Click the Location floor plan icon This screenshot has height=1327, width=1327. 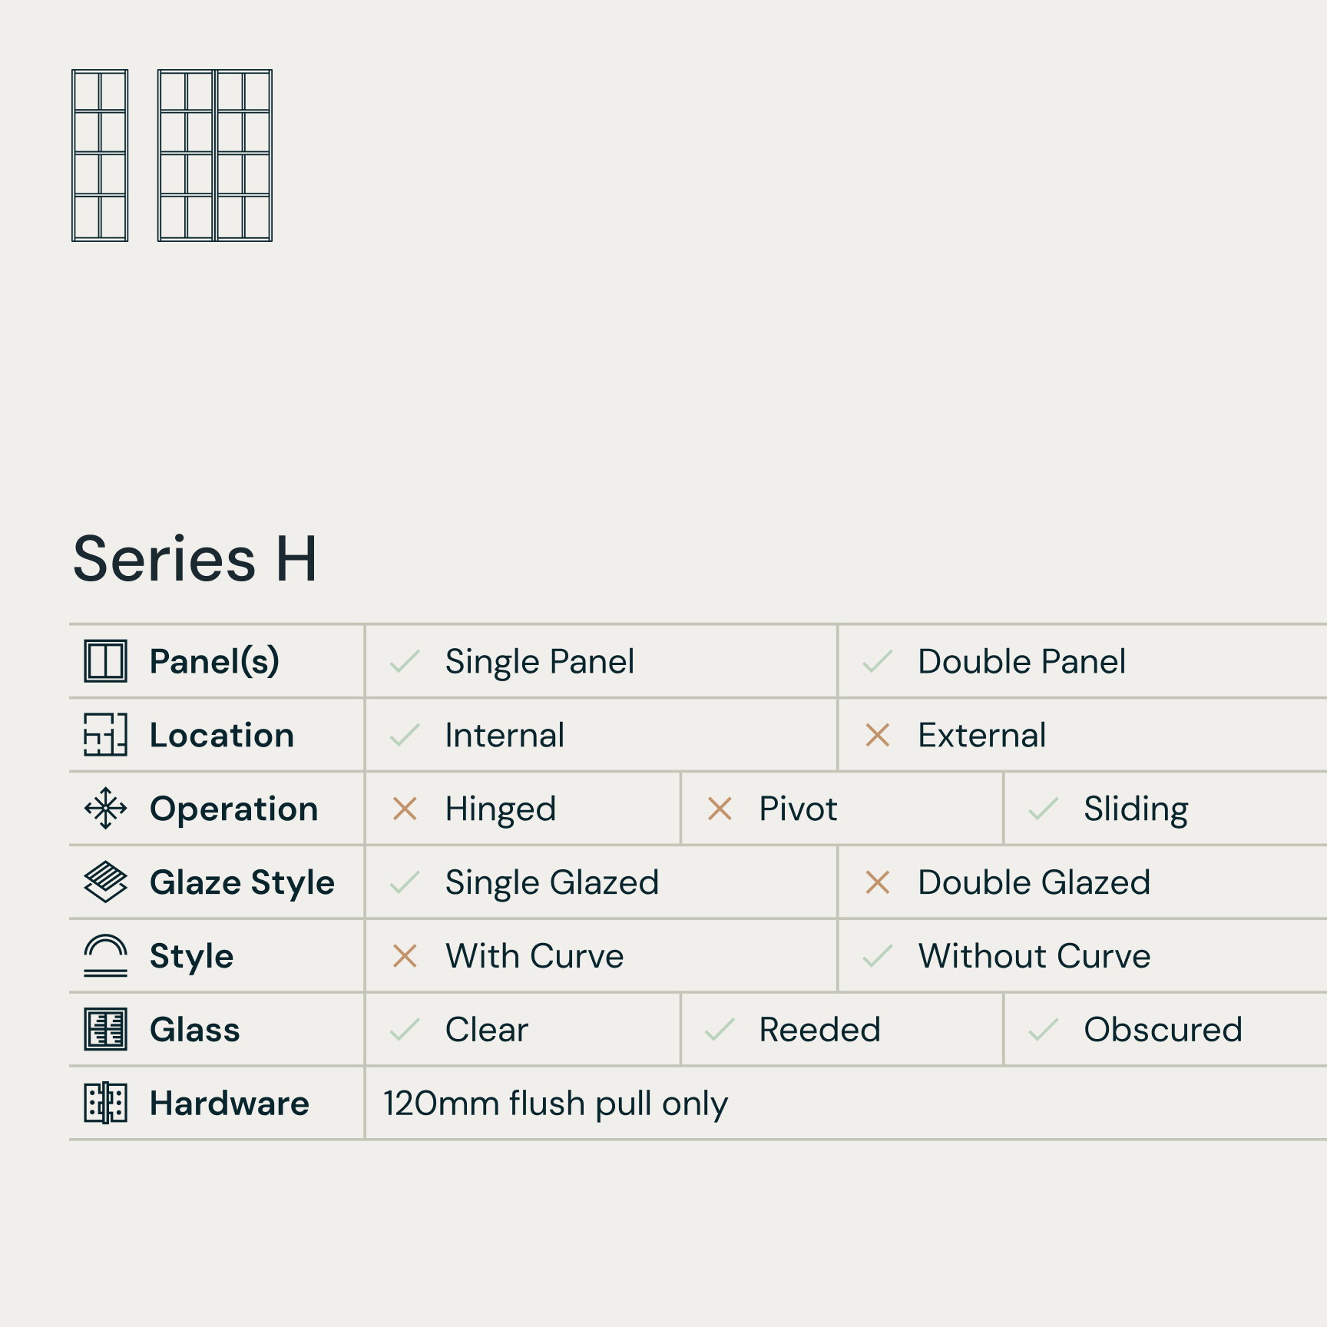[105, 735]
